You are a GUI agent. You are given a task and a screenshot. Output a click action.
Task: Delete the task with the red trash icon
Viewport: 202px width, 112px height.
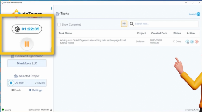(196, 42)
